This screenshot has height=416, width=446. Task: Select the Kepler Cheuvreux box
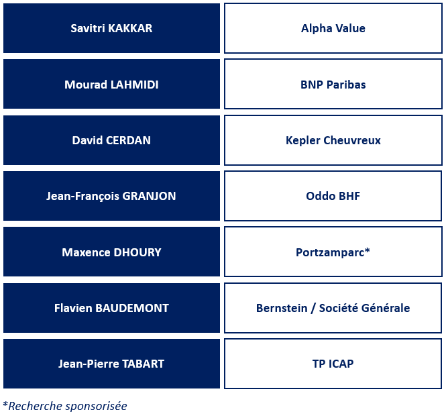coord(333,140)
